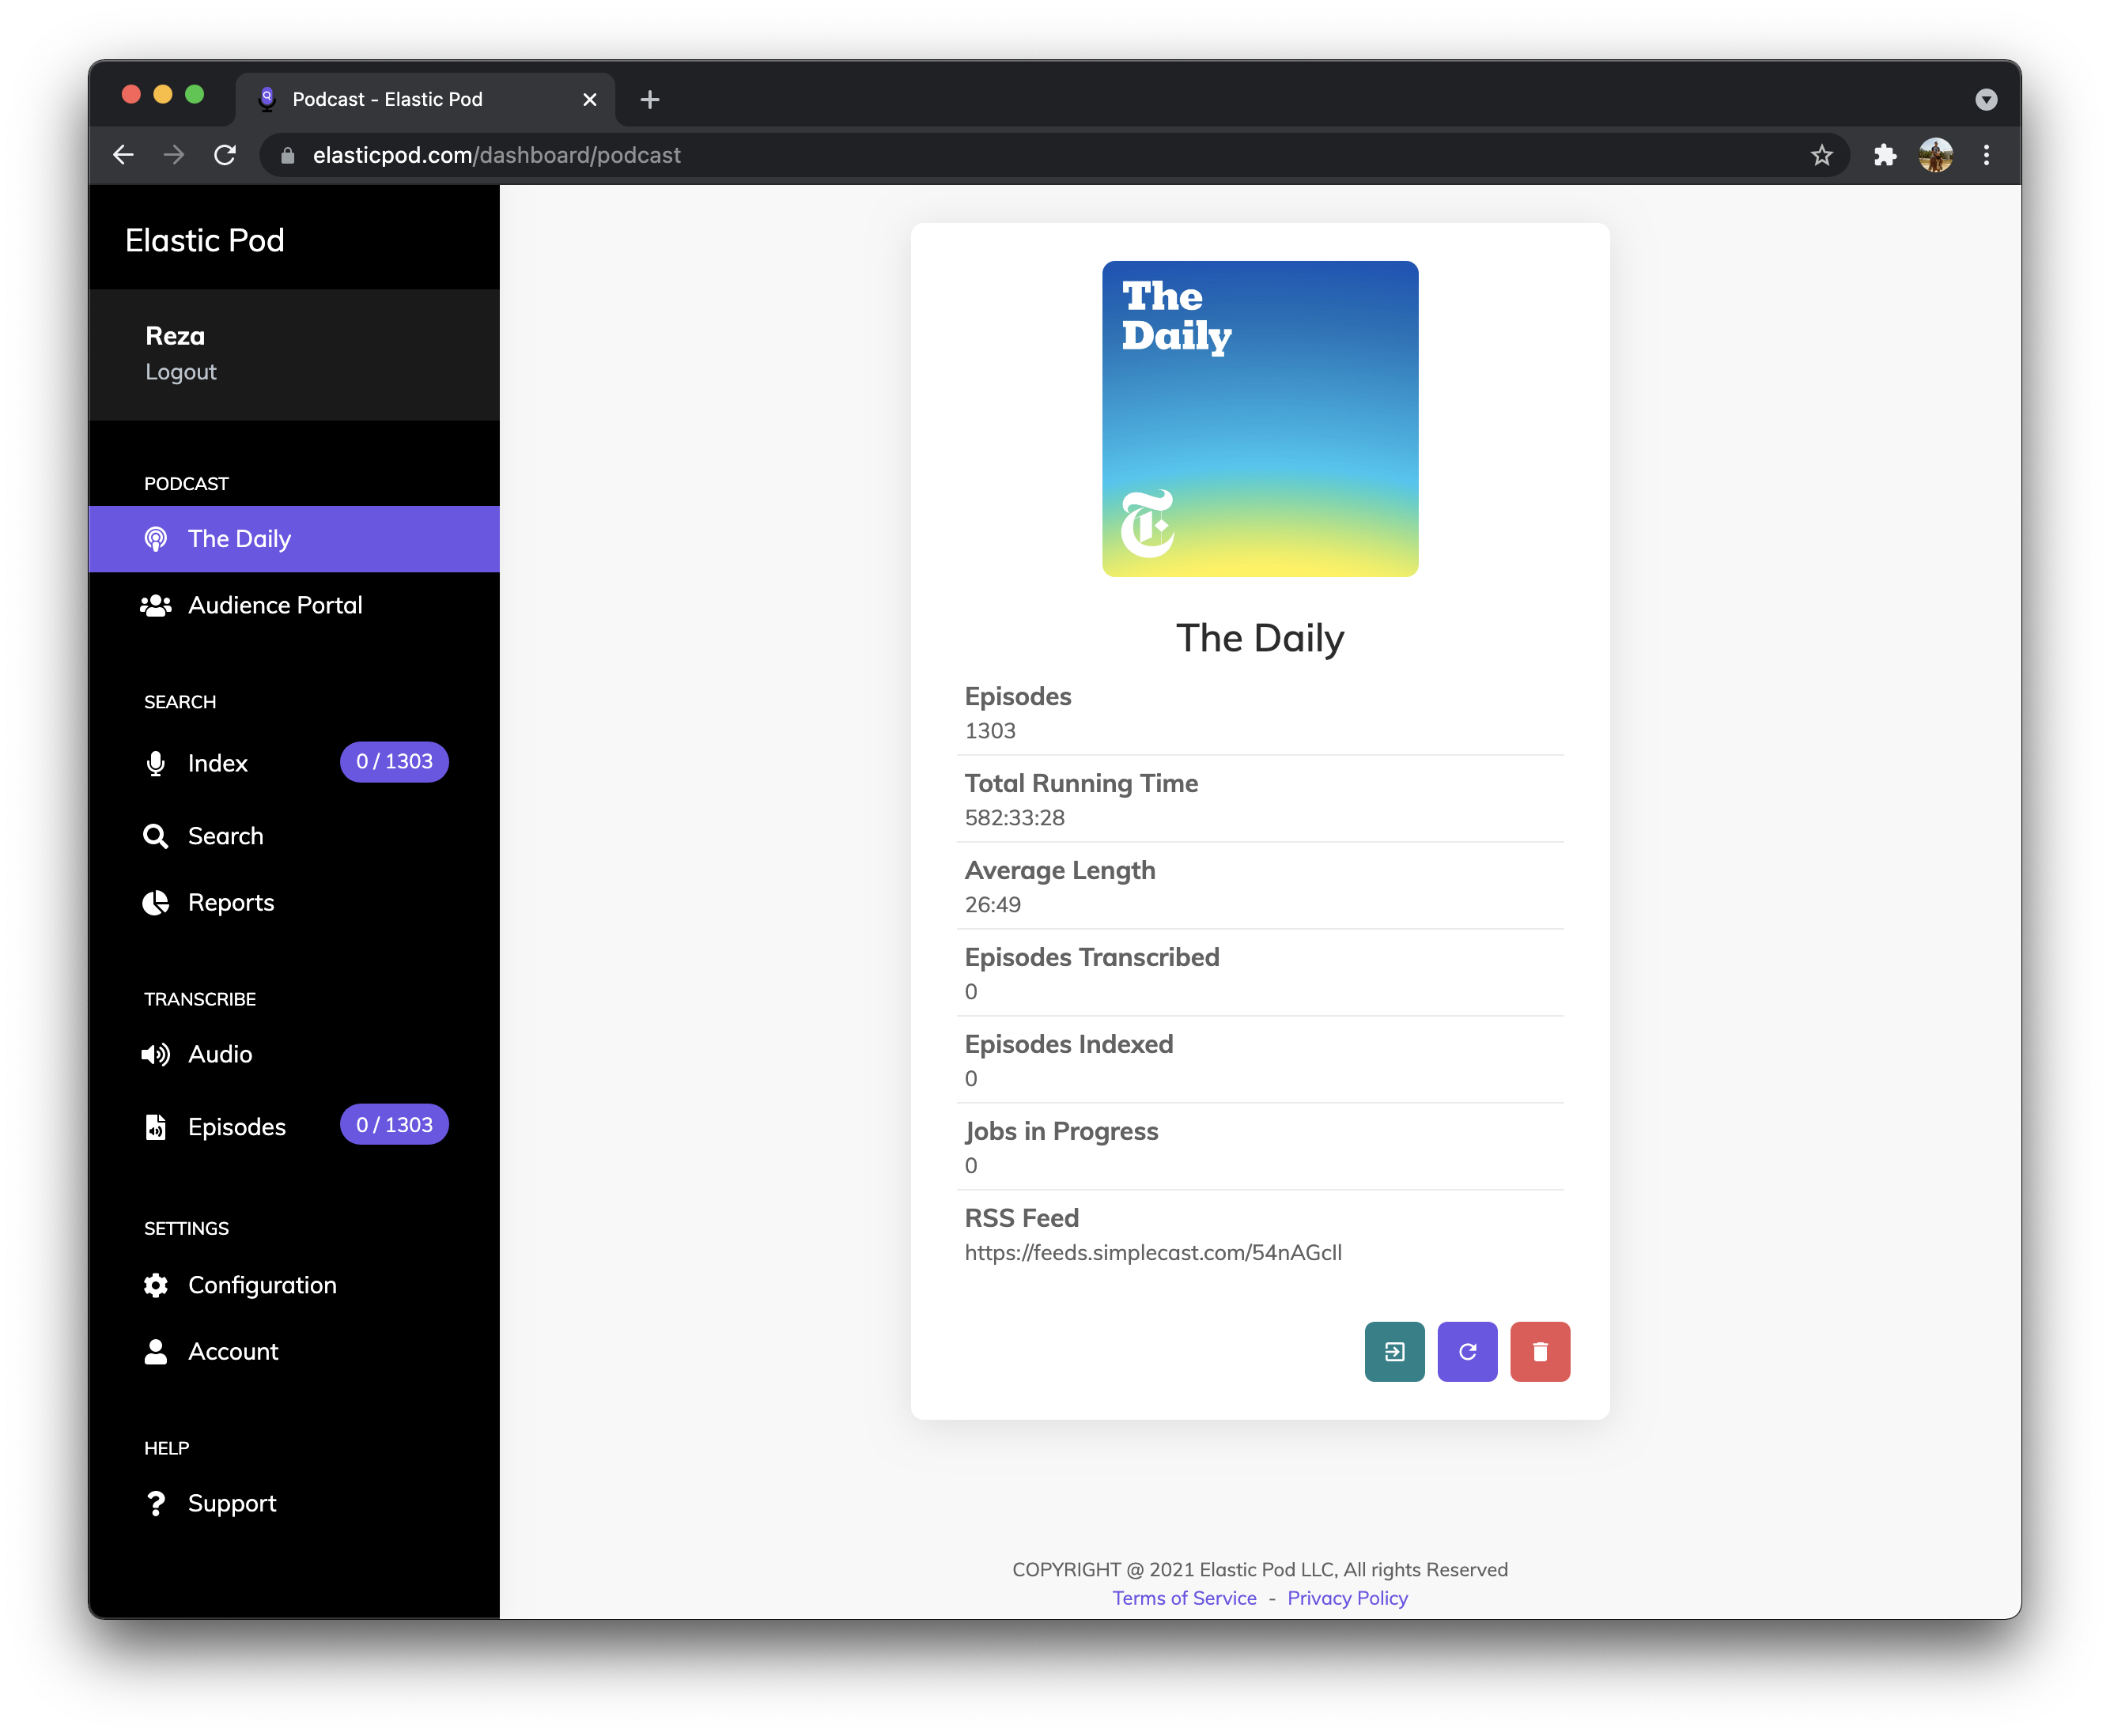The height and width of the screenshot is (1736, 2110).
Task: Click the Episodes Transcribed label
Action: coord(1091,957)
